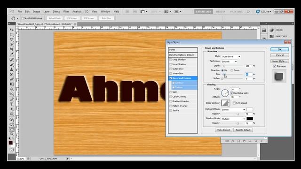Select the Path Selection tool
This screenshot has height=169, width=301.
[12, 109]
